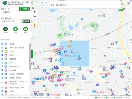
Task: Open the map settings gear button
Action: (129, 92)
